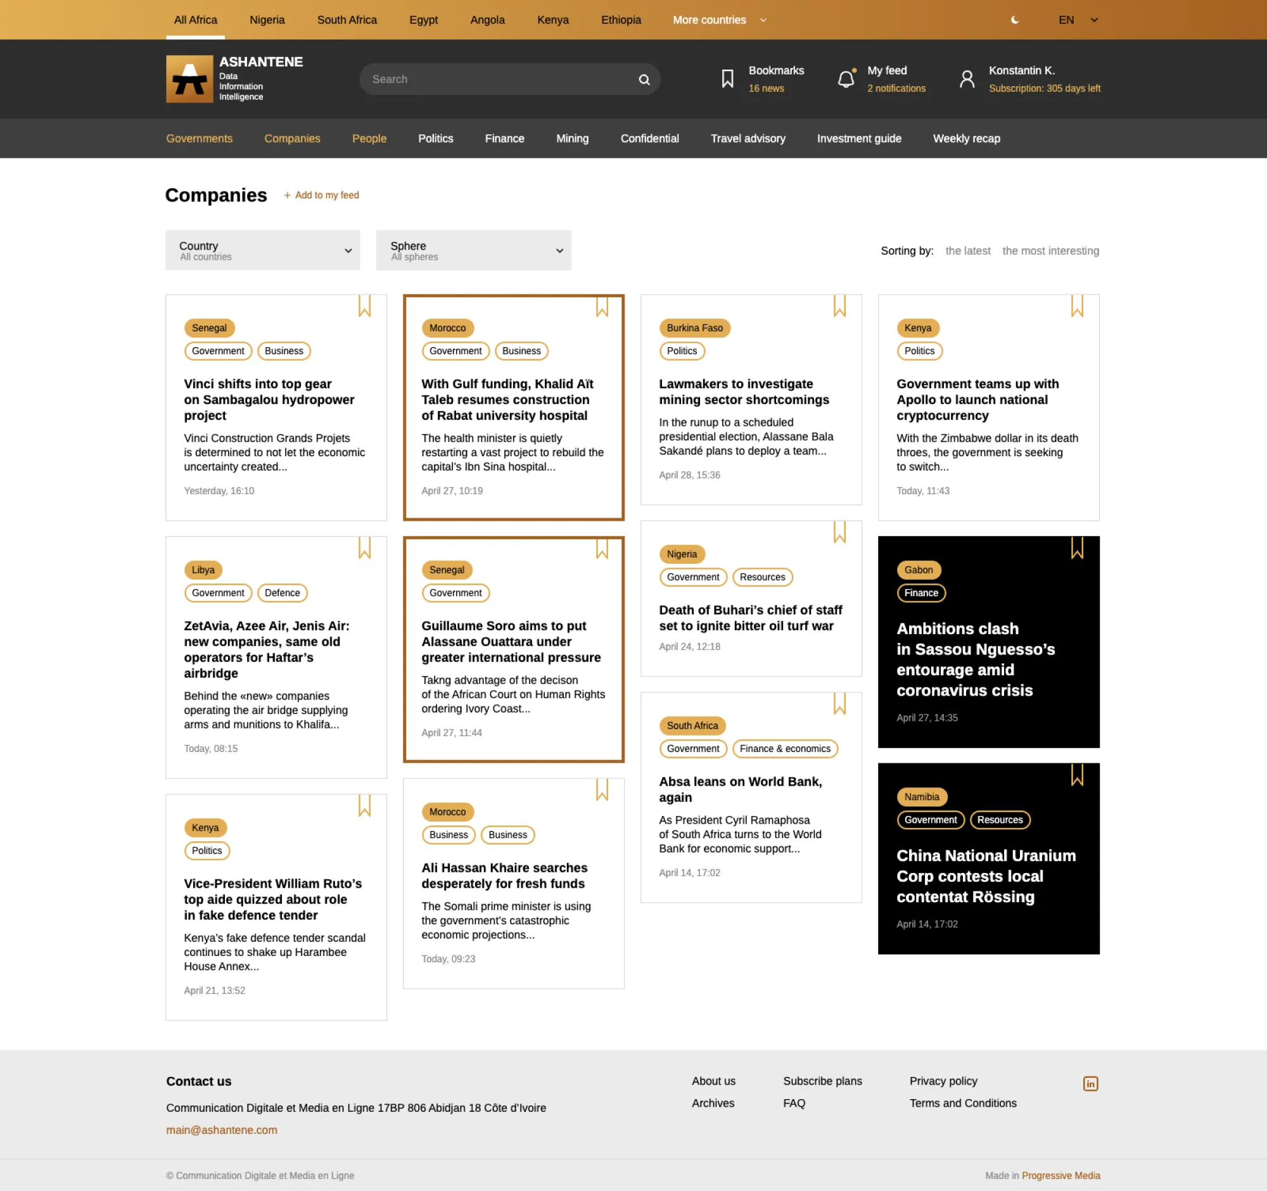This screenshot has width=1267, height=1191.
Task: Toggle dark mode with the moon icon
Action: click(x=1016, y=20)
